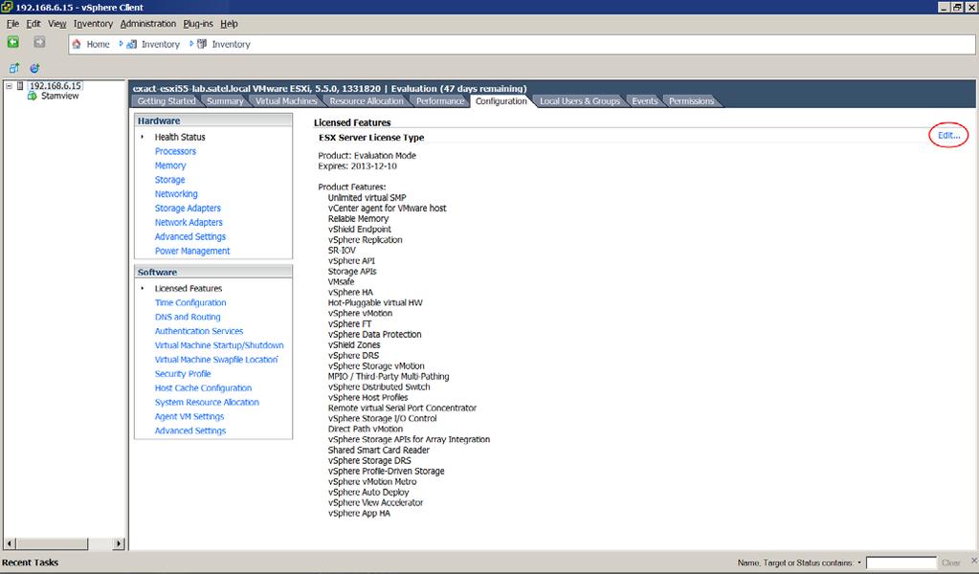Open the Processors hardware link
The height and width of the screenshot is (574, 979).
(x=175, y=151)
